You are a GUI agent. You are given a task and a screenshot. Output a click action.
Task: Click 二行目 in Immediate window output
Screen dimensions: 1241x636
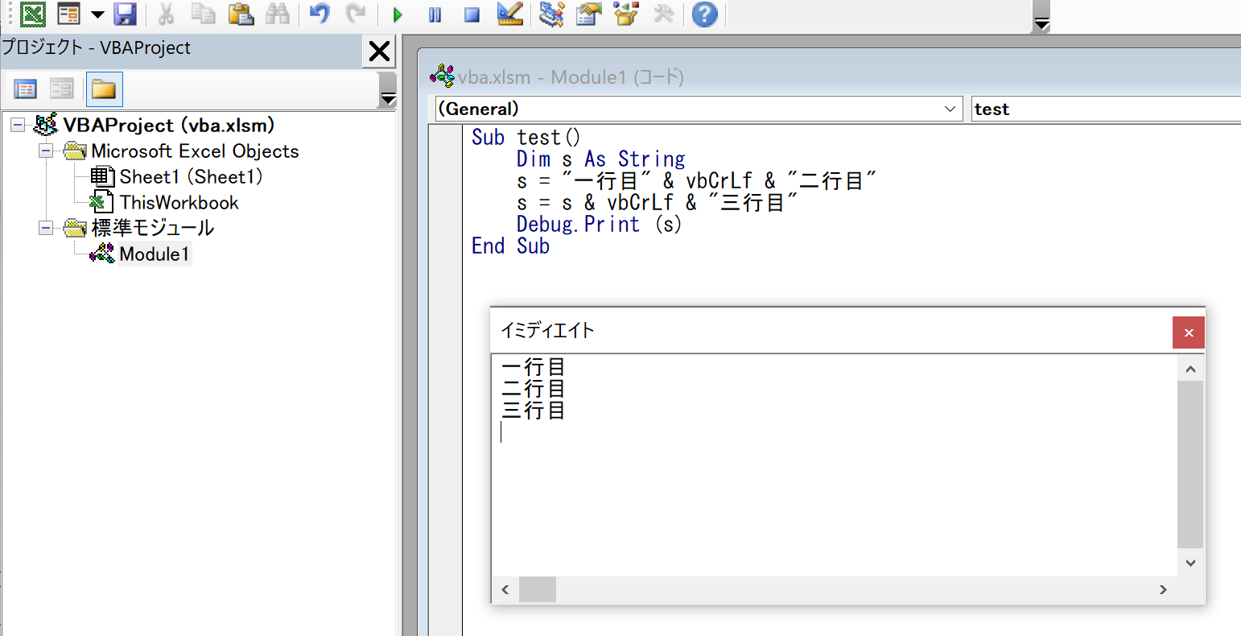coord(534,390)
